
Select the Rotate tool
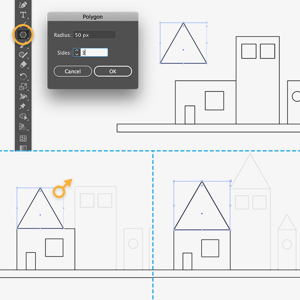click(23, 77)
